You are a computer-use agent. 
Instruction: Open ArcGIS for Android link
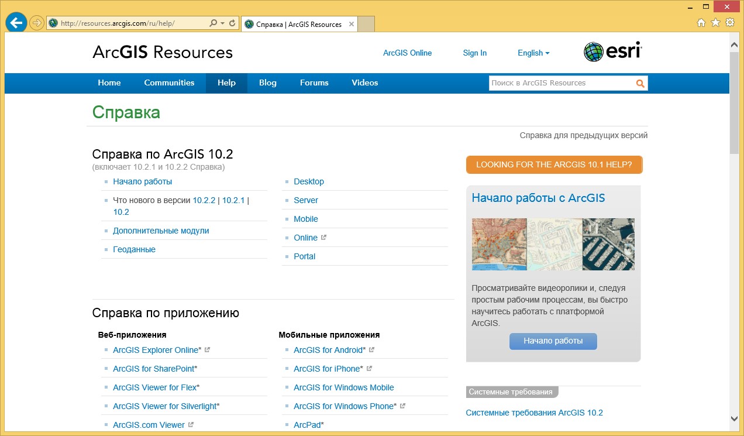coord(328,350)
